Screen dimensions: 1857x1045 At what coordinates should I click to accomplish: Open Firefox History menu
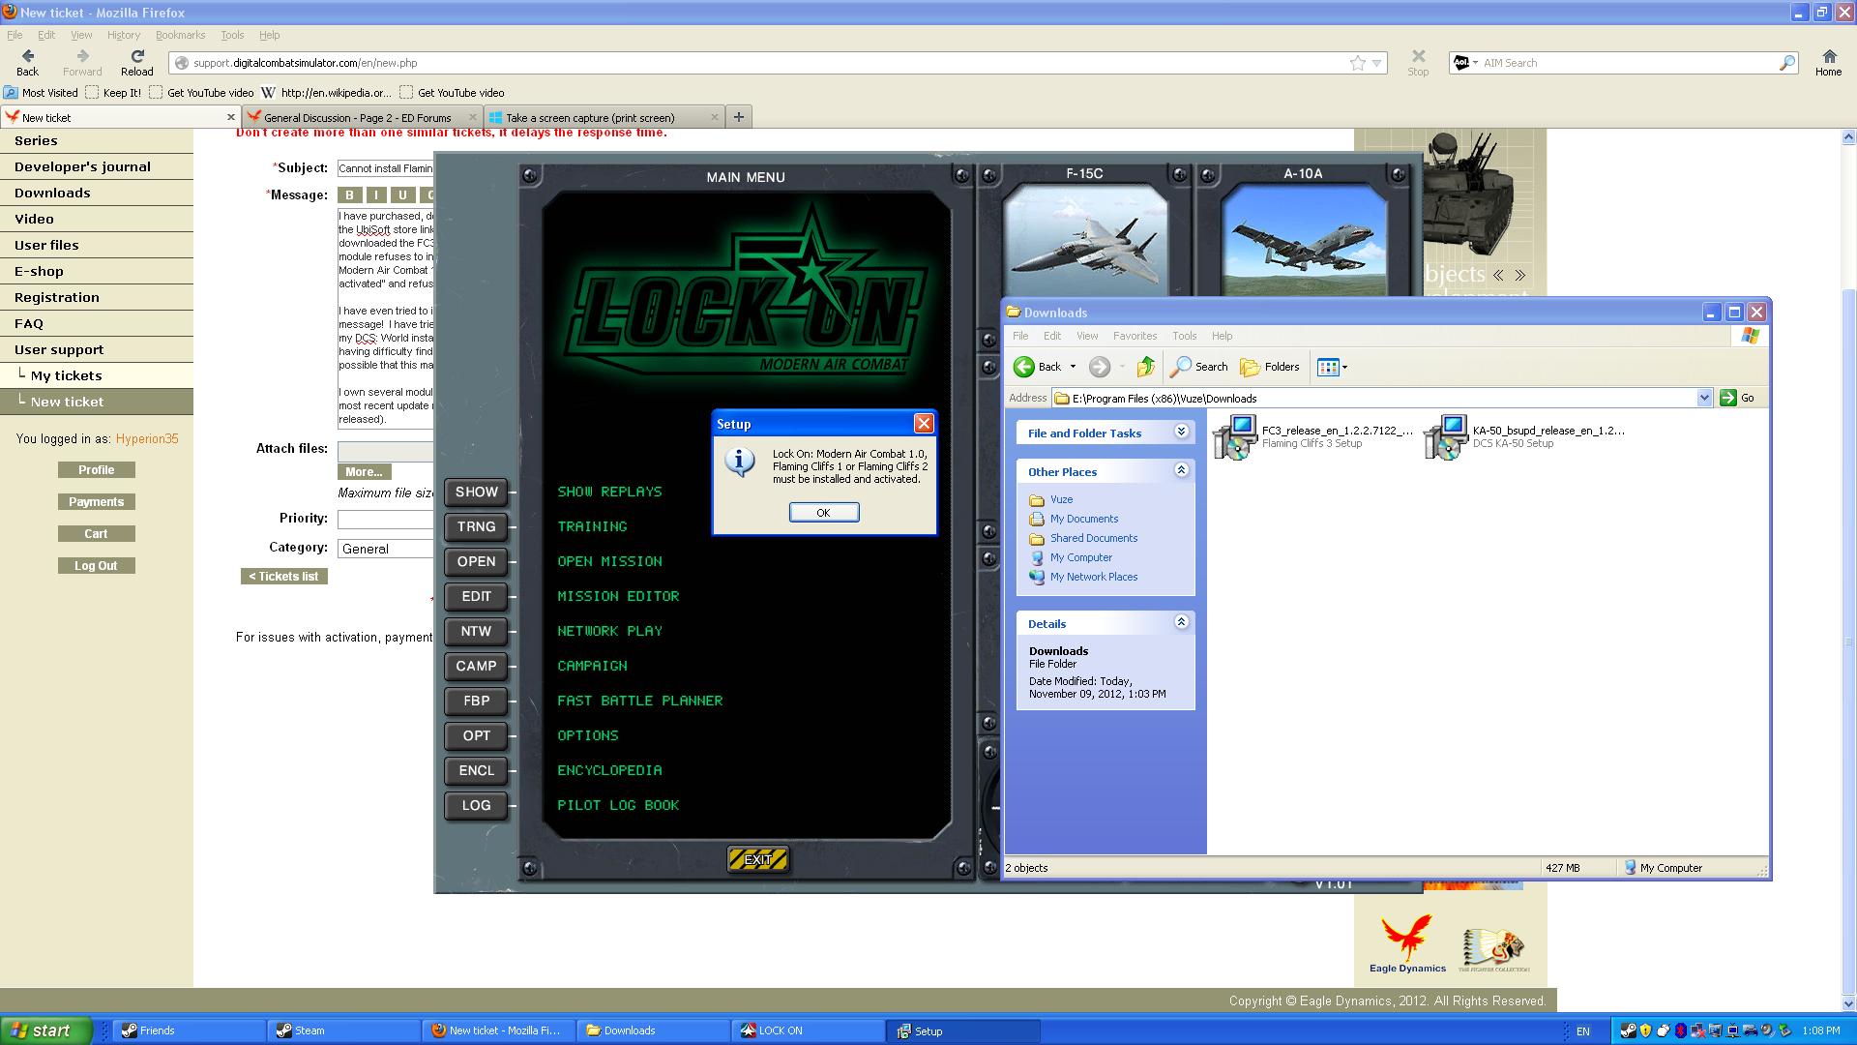click(x=123, y=35)
